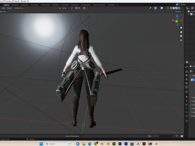Open the Add menu in viewport header

tap(4, 8)
